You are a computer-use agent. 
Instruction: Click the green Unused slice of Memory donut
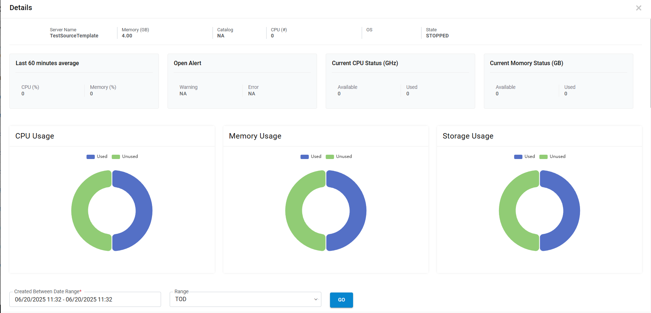tap(294, 210)
